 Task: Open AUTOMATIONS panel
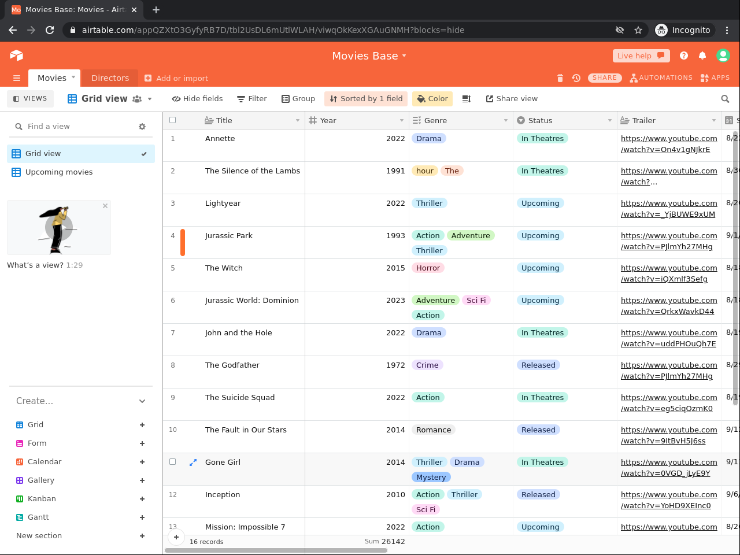(x=661, y=78)
